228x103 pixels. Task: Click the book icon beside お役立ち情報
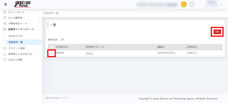tap(5, 60)
